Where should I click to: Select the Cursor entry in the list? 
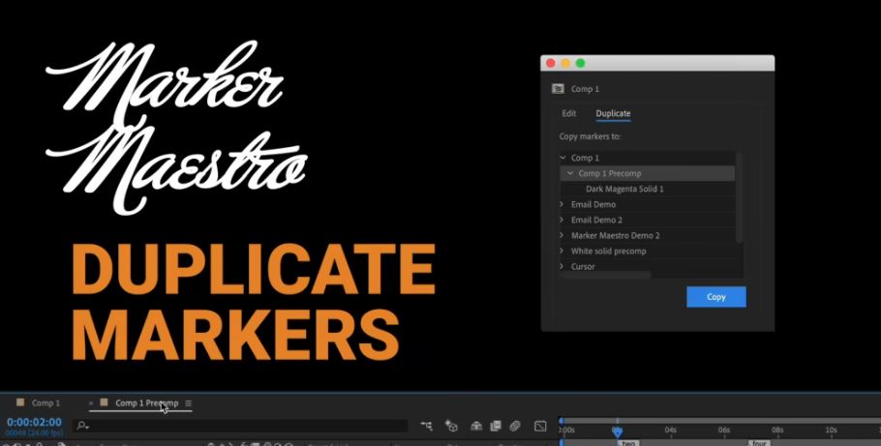click(583, 266)
